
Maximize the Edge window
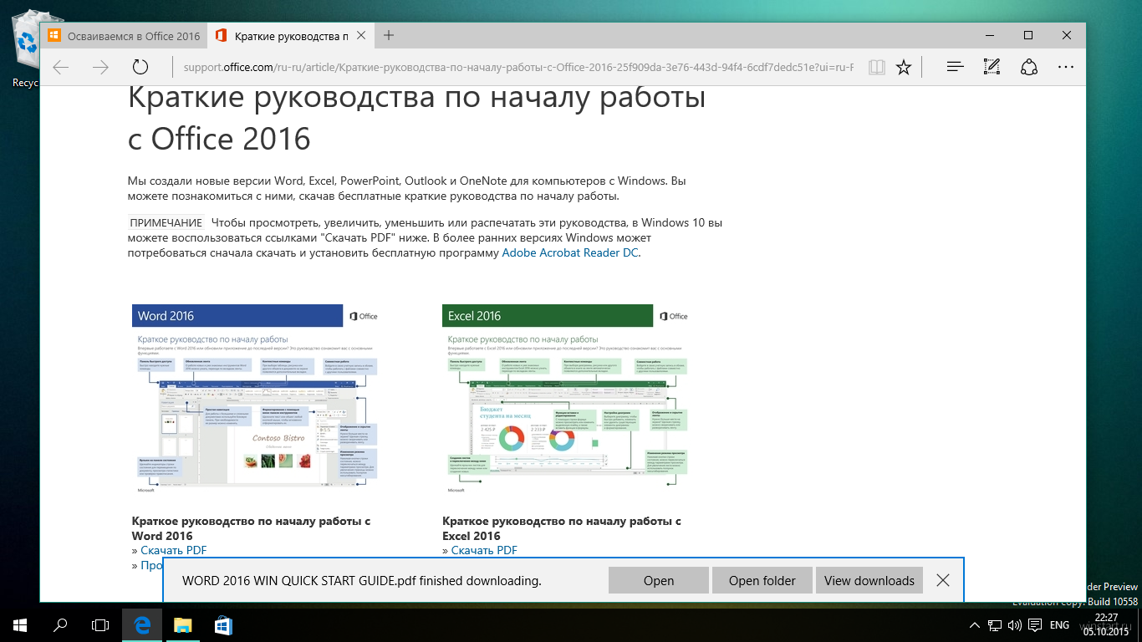coord(1028,35)
